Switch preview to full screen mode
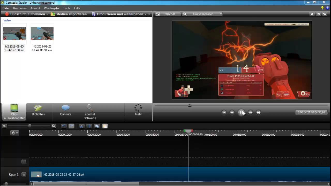Viewport: 331px width, 186px height. (318, 14)
